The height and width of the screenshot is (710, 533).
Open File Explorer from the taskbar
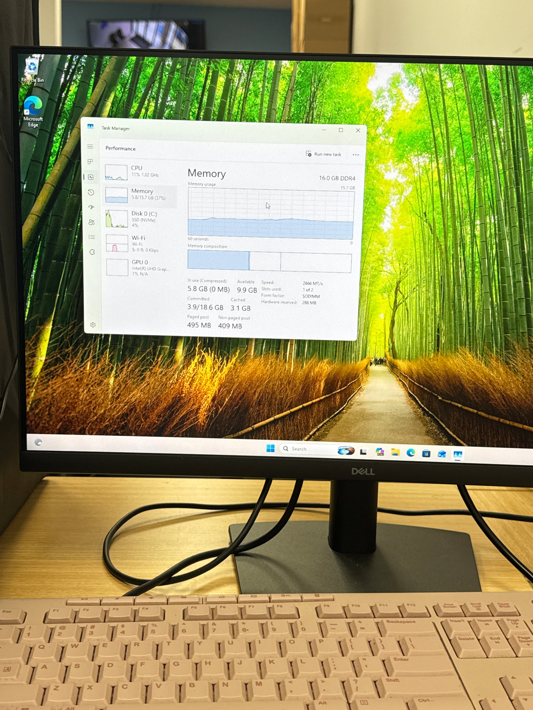click(395, 452)
